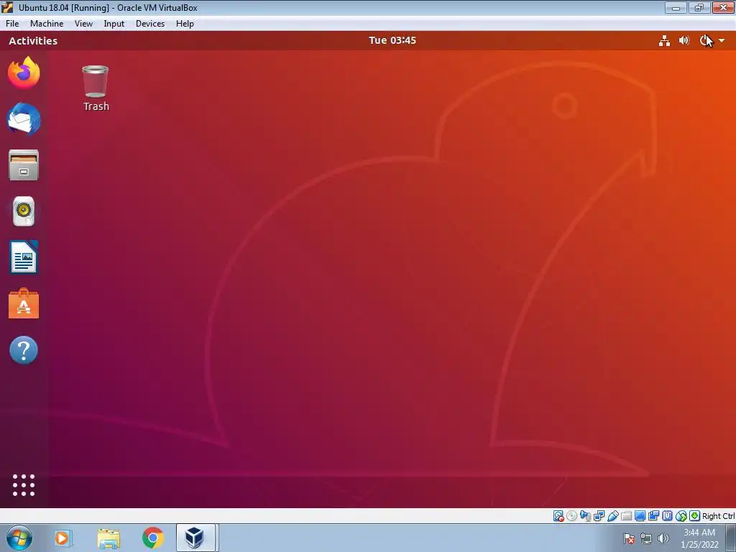Screen dimensions: 736x552
Task: Click Action Center flag in system tray
Action: [629, 538]
